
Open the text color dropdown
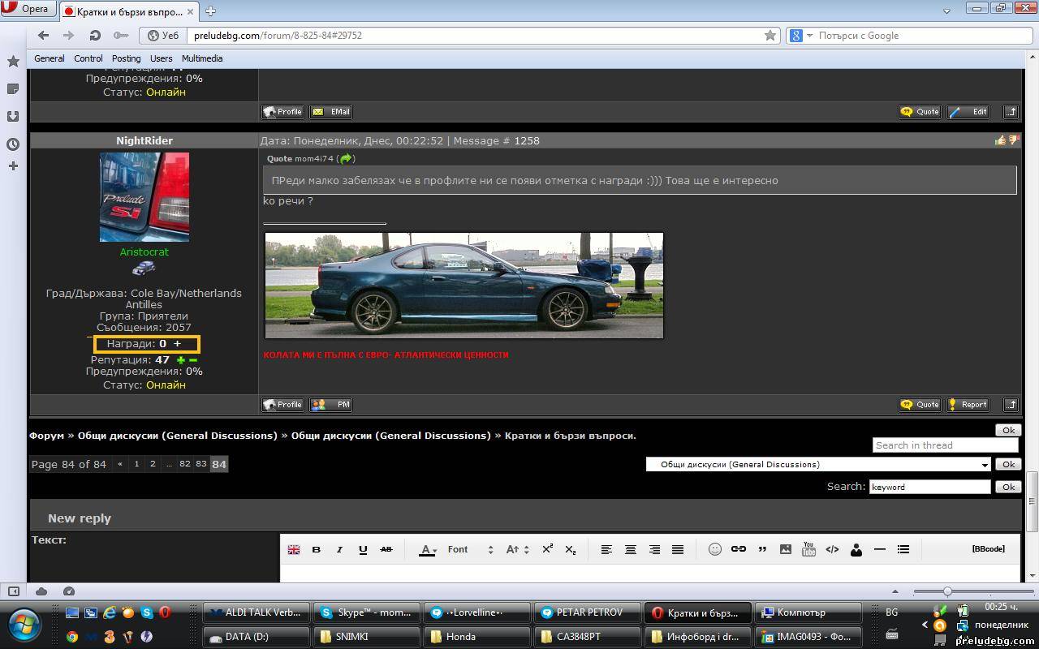(x=428, y=549)
